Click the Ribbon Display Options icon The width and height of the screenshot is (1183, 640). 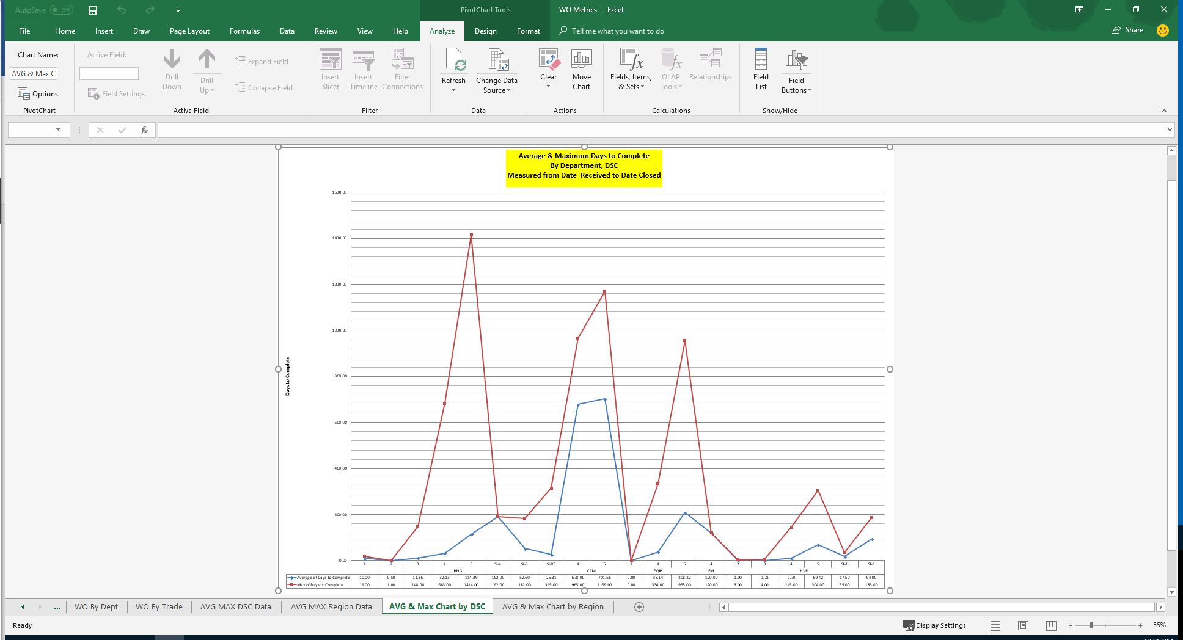point(1080,10)
